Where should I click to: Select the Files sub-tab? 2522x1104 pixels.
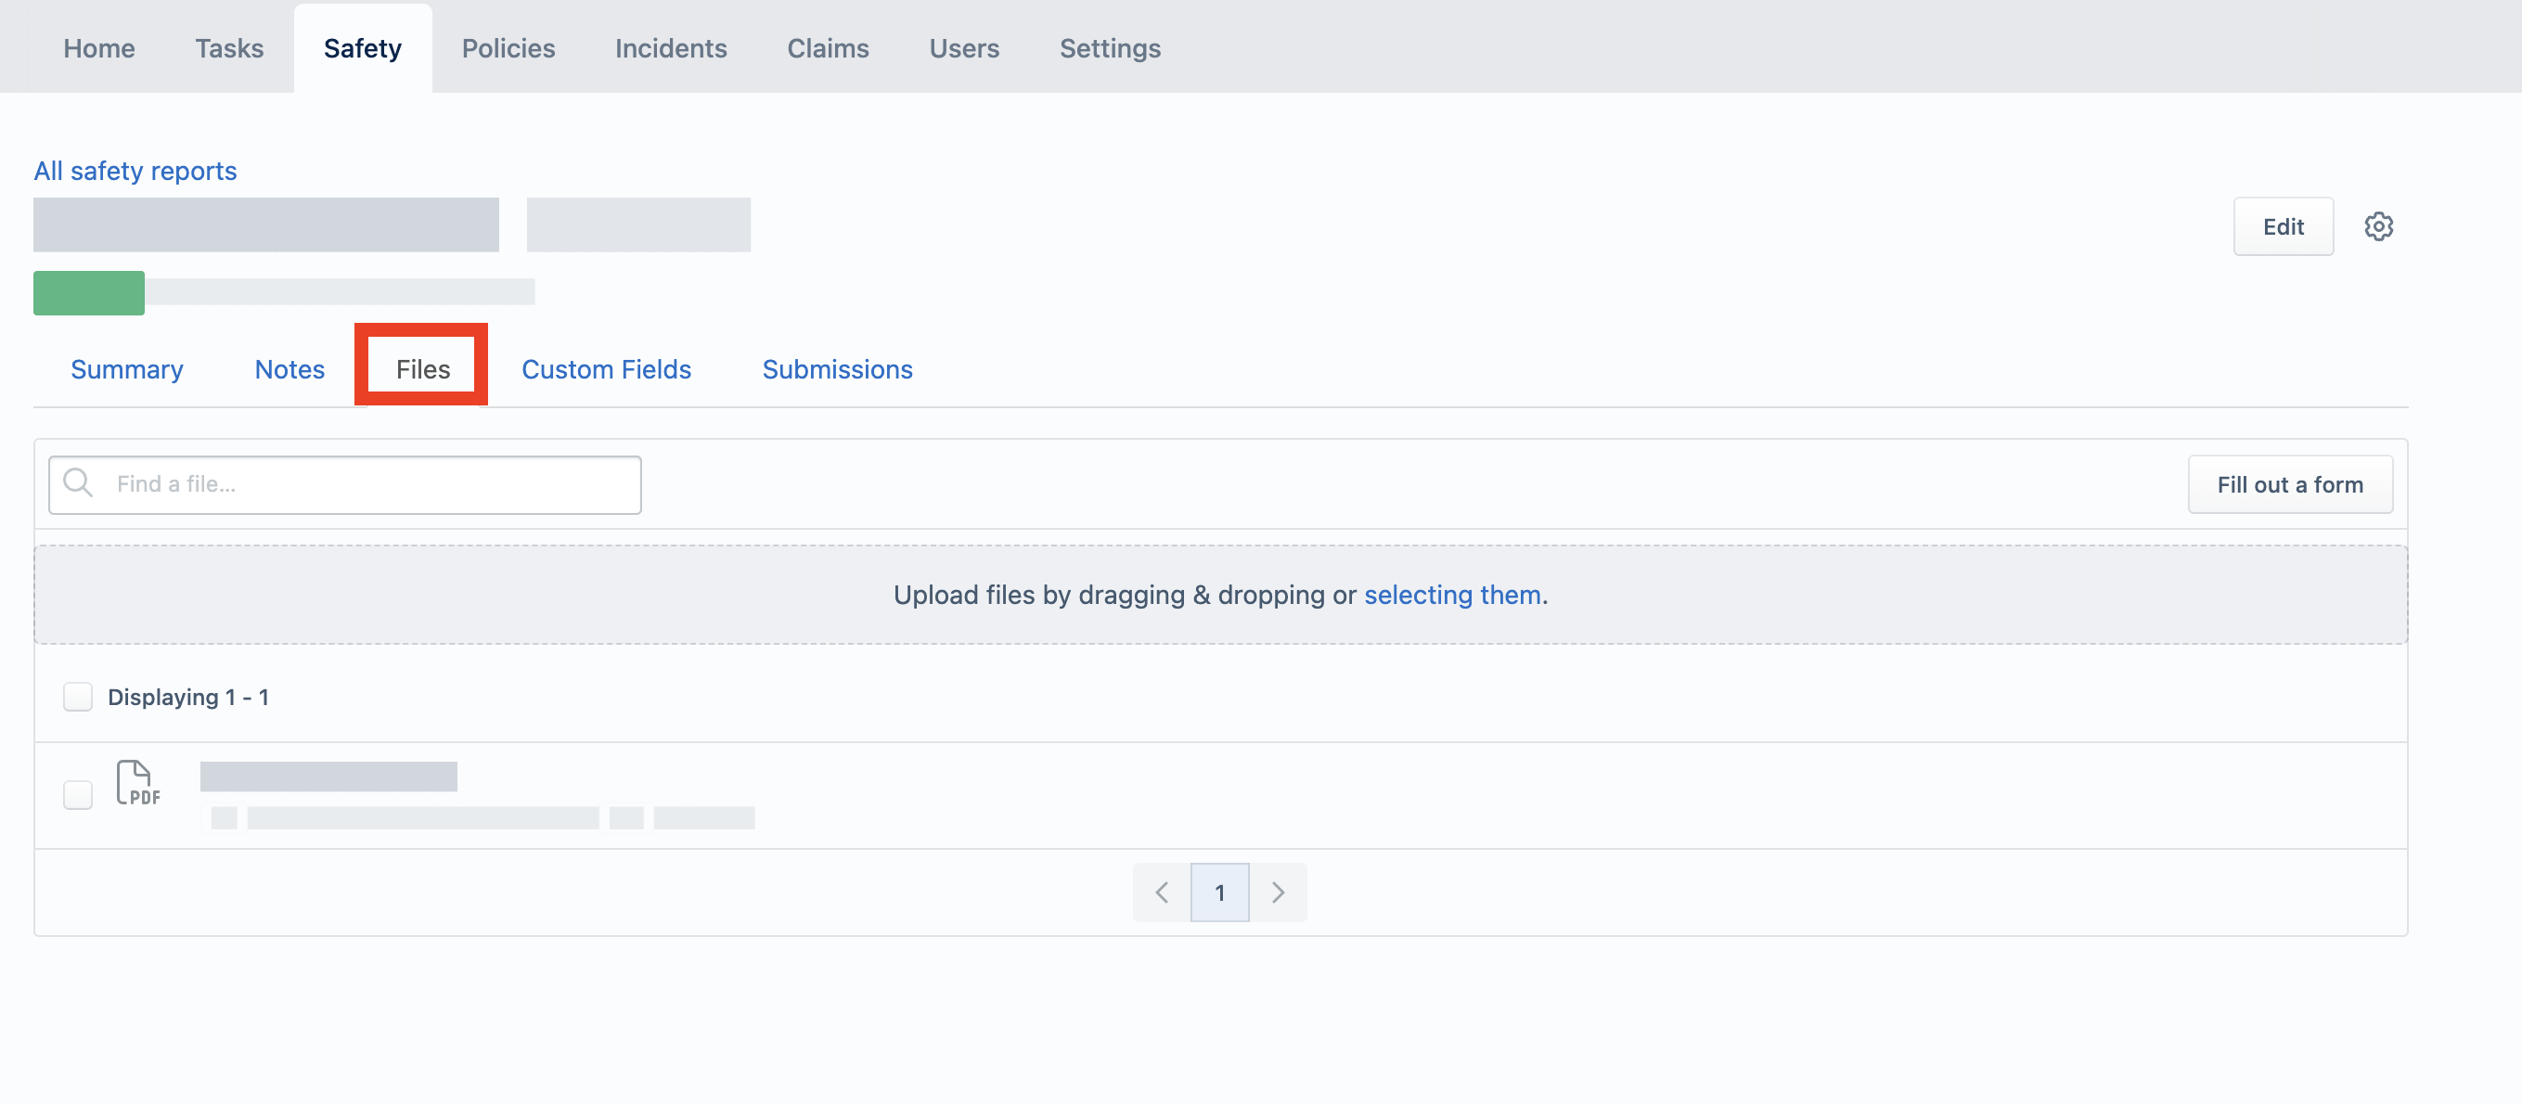coord(422,369)
